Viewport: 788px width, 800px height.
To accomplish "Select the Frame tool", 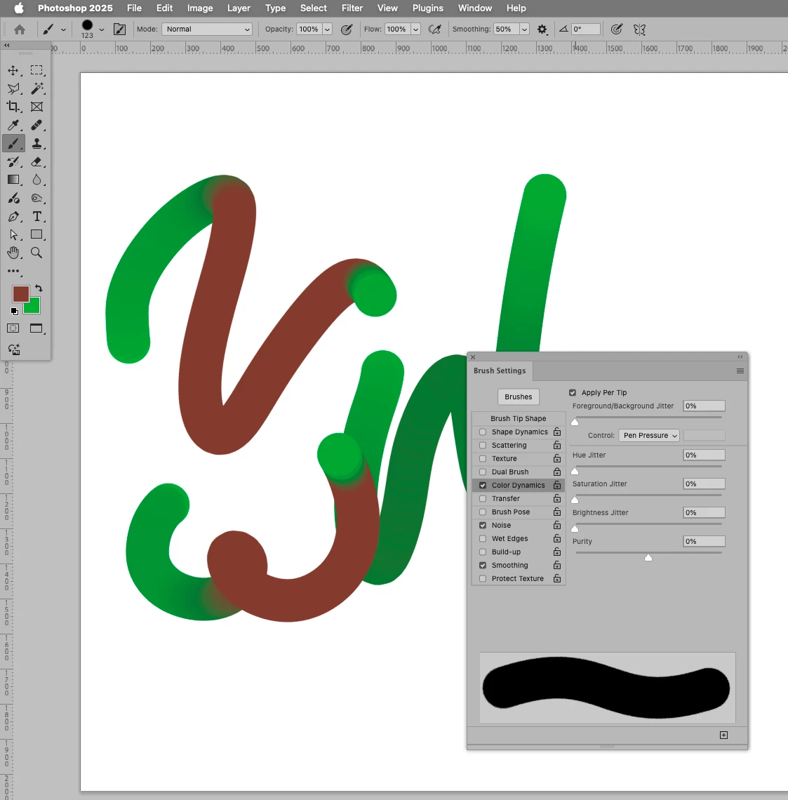I will 36,107.
